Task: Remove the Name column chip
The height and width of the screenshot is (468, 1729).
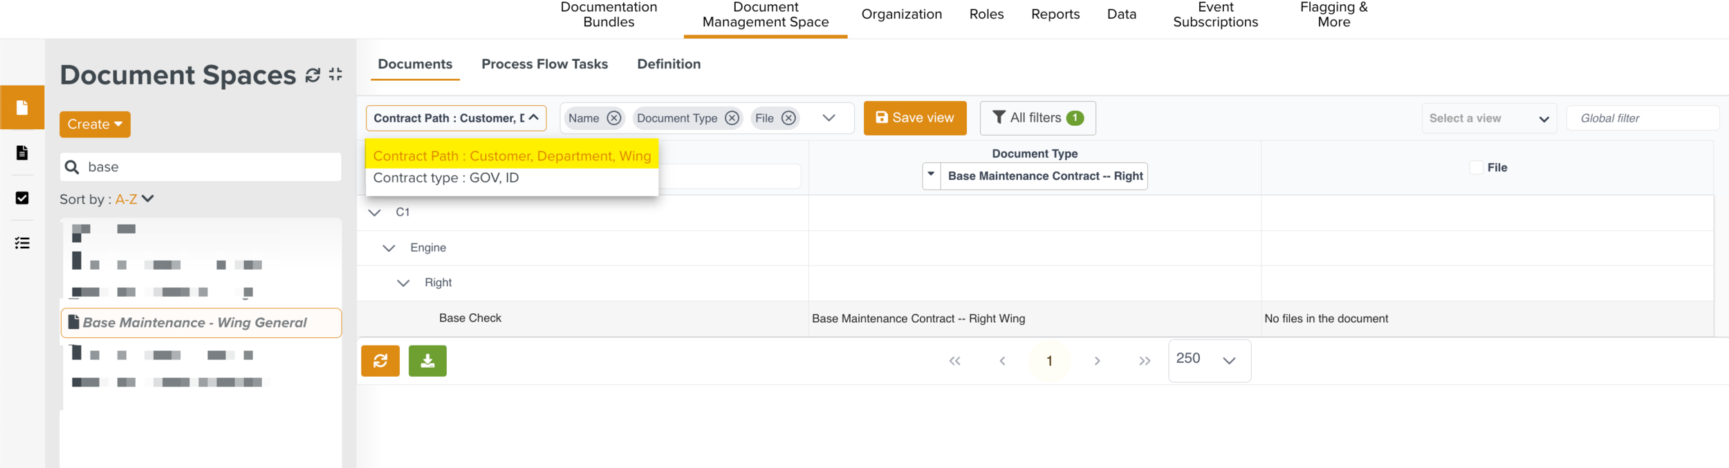Action: [x=613, y=118]
